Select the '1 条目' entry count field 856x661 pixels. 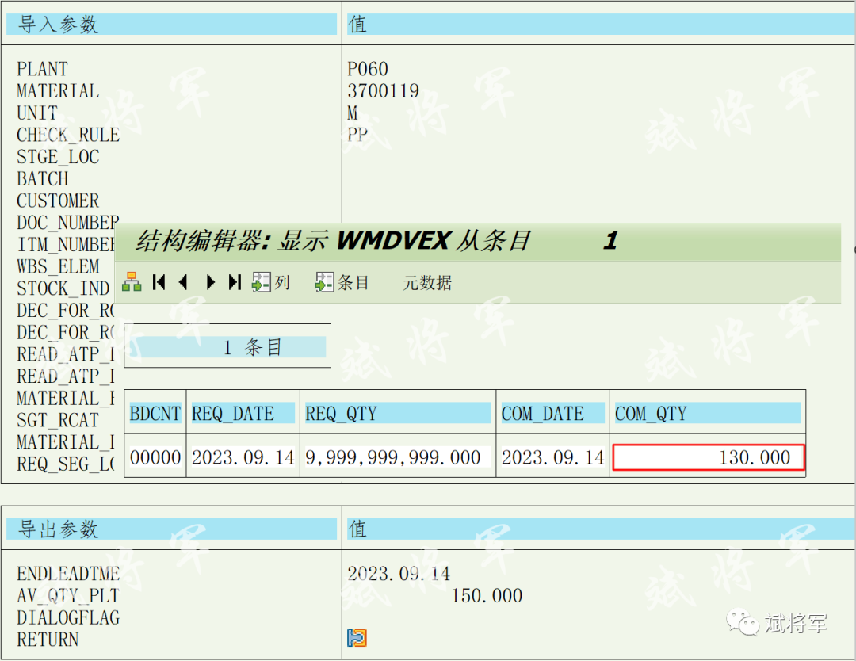(227, 347)
